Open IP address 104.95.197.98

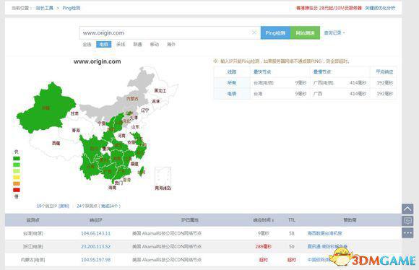[x=95, y=260]
